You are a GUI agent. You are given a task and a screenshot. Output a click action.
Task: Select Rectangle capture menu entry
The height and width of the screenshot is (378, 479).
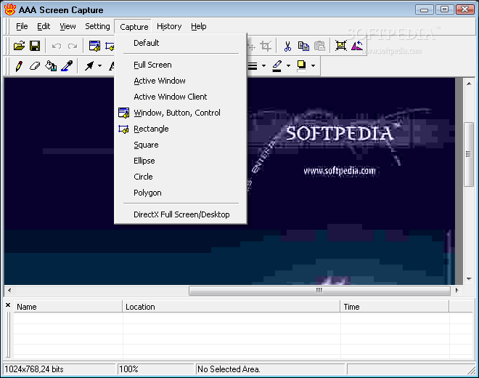tap(181, 129)
